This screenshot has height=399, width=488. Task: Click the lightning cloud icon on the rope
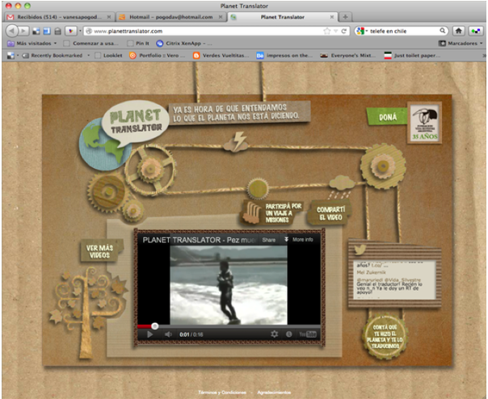coord(236,142)
